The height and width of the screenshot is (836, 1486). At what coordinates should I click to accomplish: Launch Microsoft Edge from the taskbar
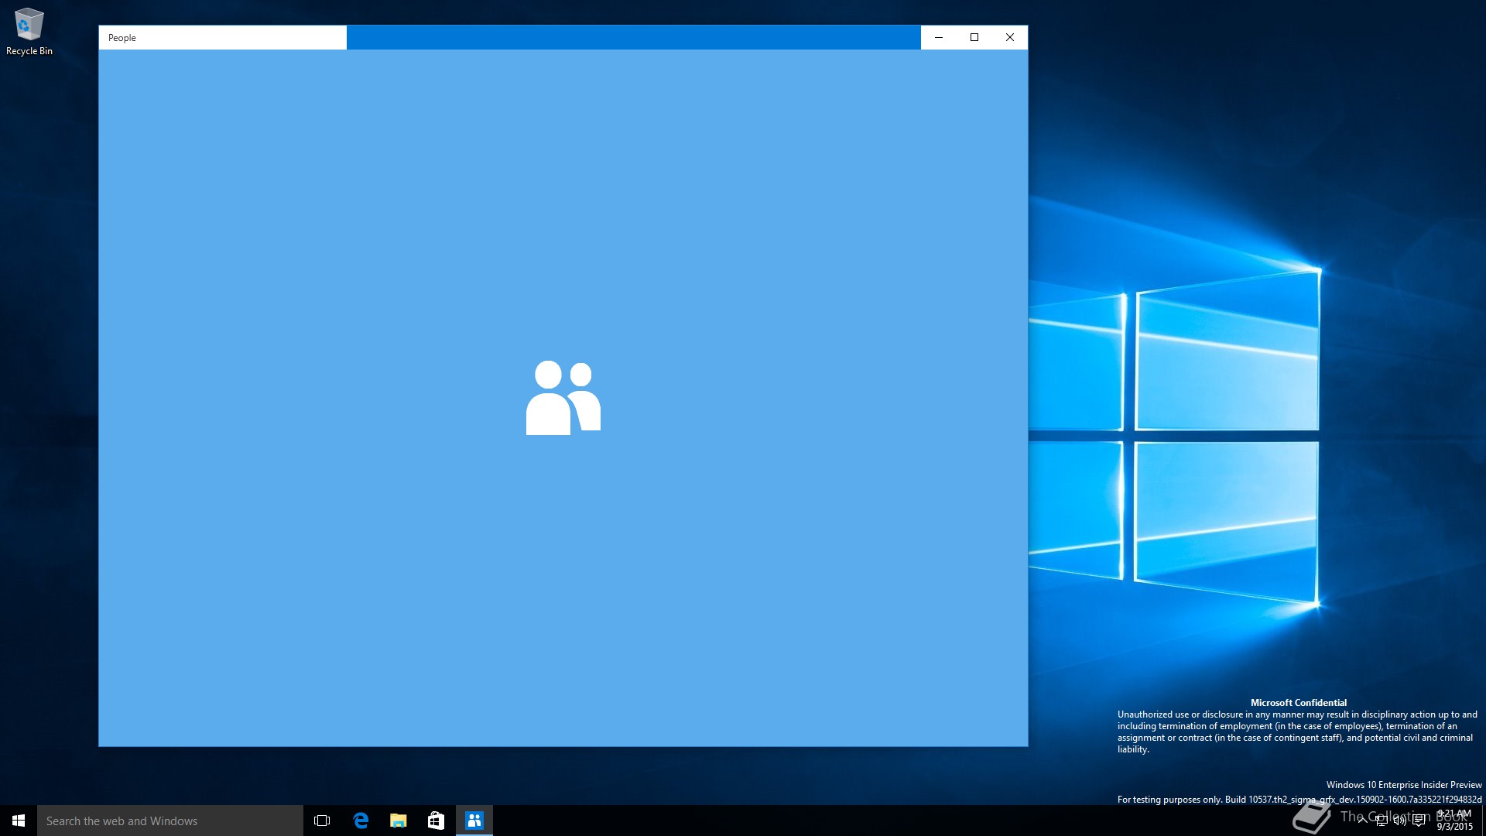click(x=361, y=821)
